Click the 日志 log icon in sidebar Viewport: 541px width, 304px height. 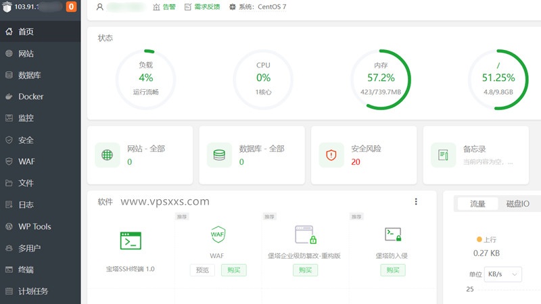point(9,205)
